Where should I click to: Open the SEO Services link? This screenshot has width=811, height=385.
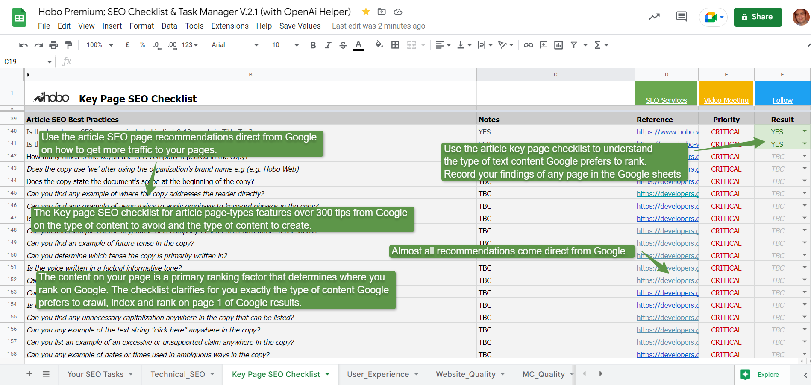tap(666, 100)
